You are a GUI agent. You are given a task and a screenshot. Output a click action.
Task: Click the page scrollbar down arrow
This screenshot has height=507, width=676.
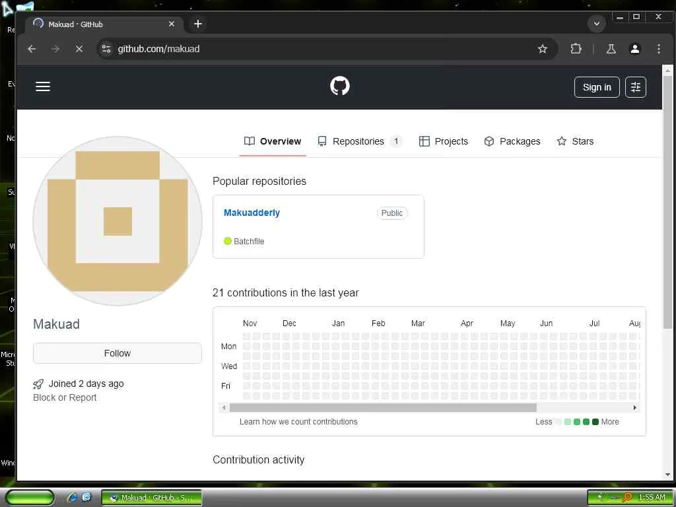tap(667, 475)
